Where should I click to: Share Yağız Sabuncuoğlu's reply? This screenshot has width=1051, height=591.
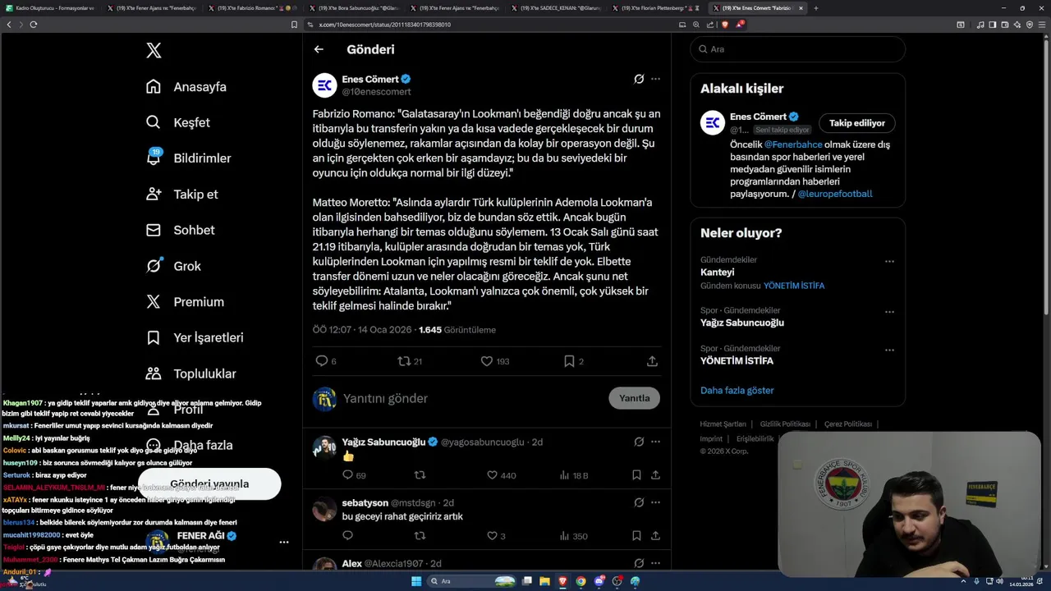(x=655, y=474)
